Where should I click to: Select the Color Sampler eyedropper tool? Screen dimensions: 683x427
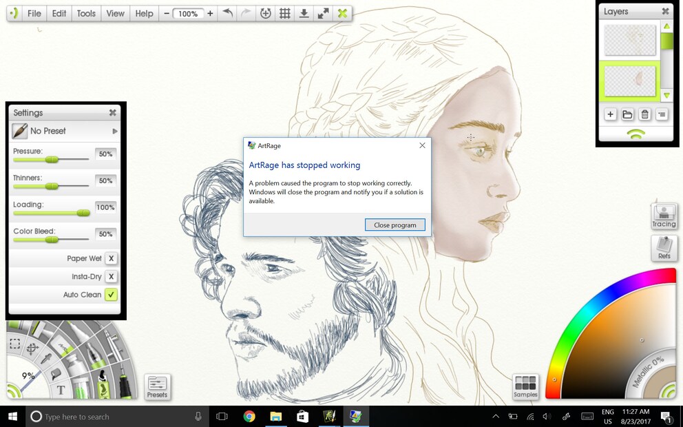pyautogui.click(x=46, y=359)
